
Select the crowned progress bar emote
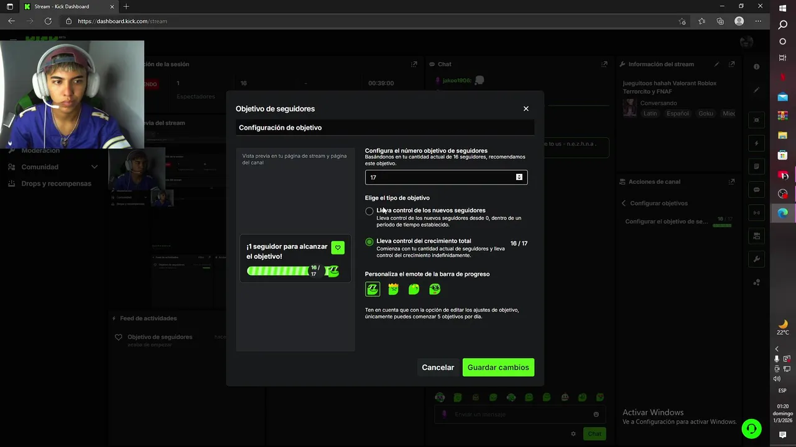[x=393, y=289]
